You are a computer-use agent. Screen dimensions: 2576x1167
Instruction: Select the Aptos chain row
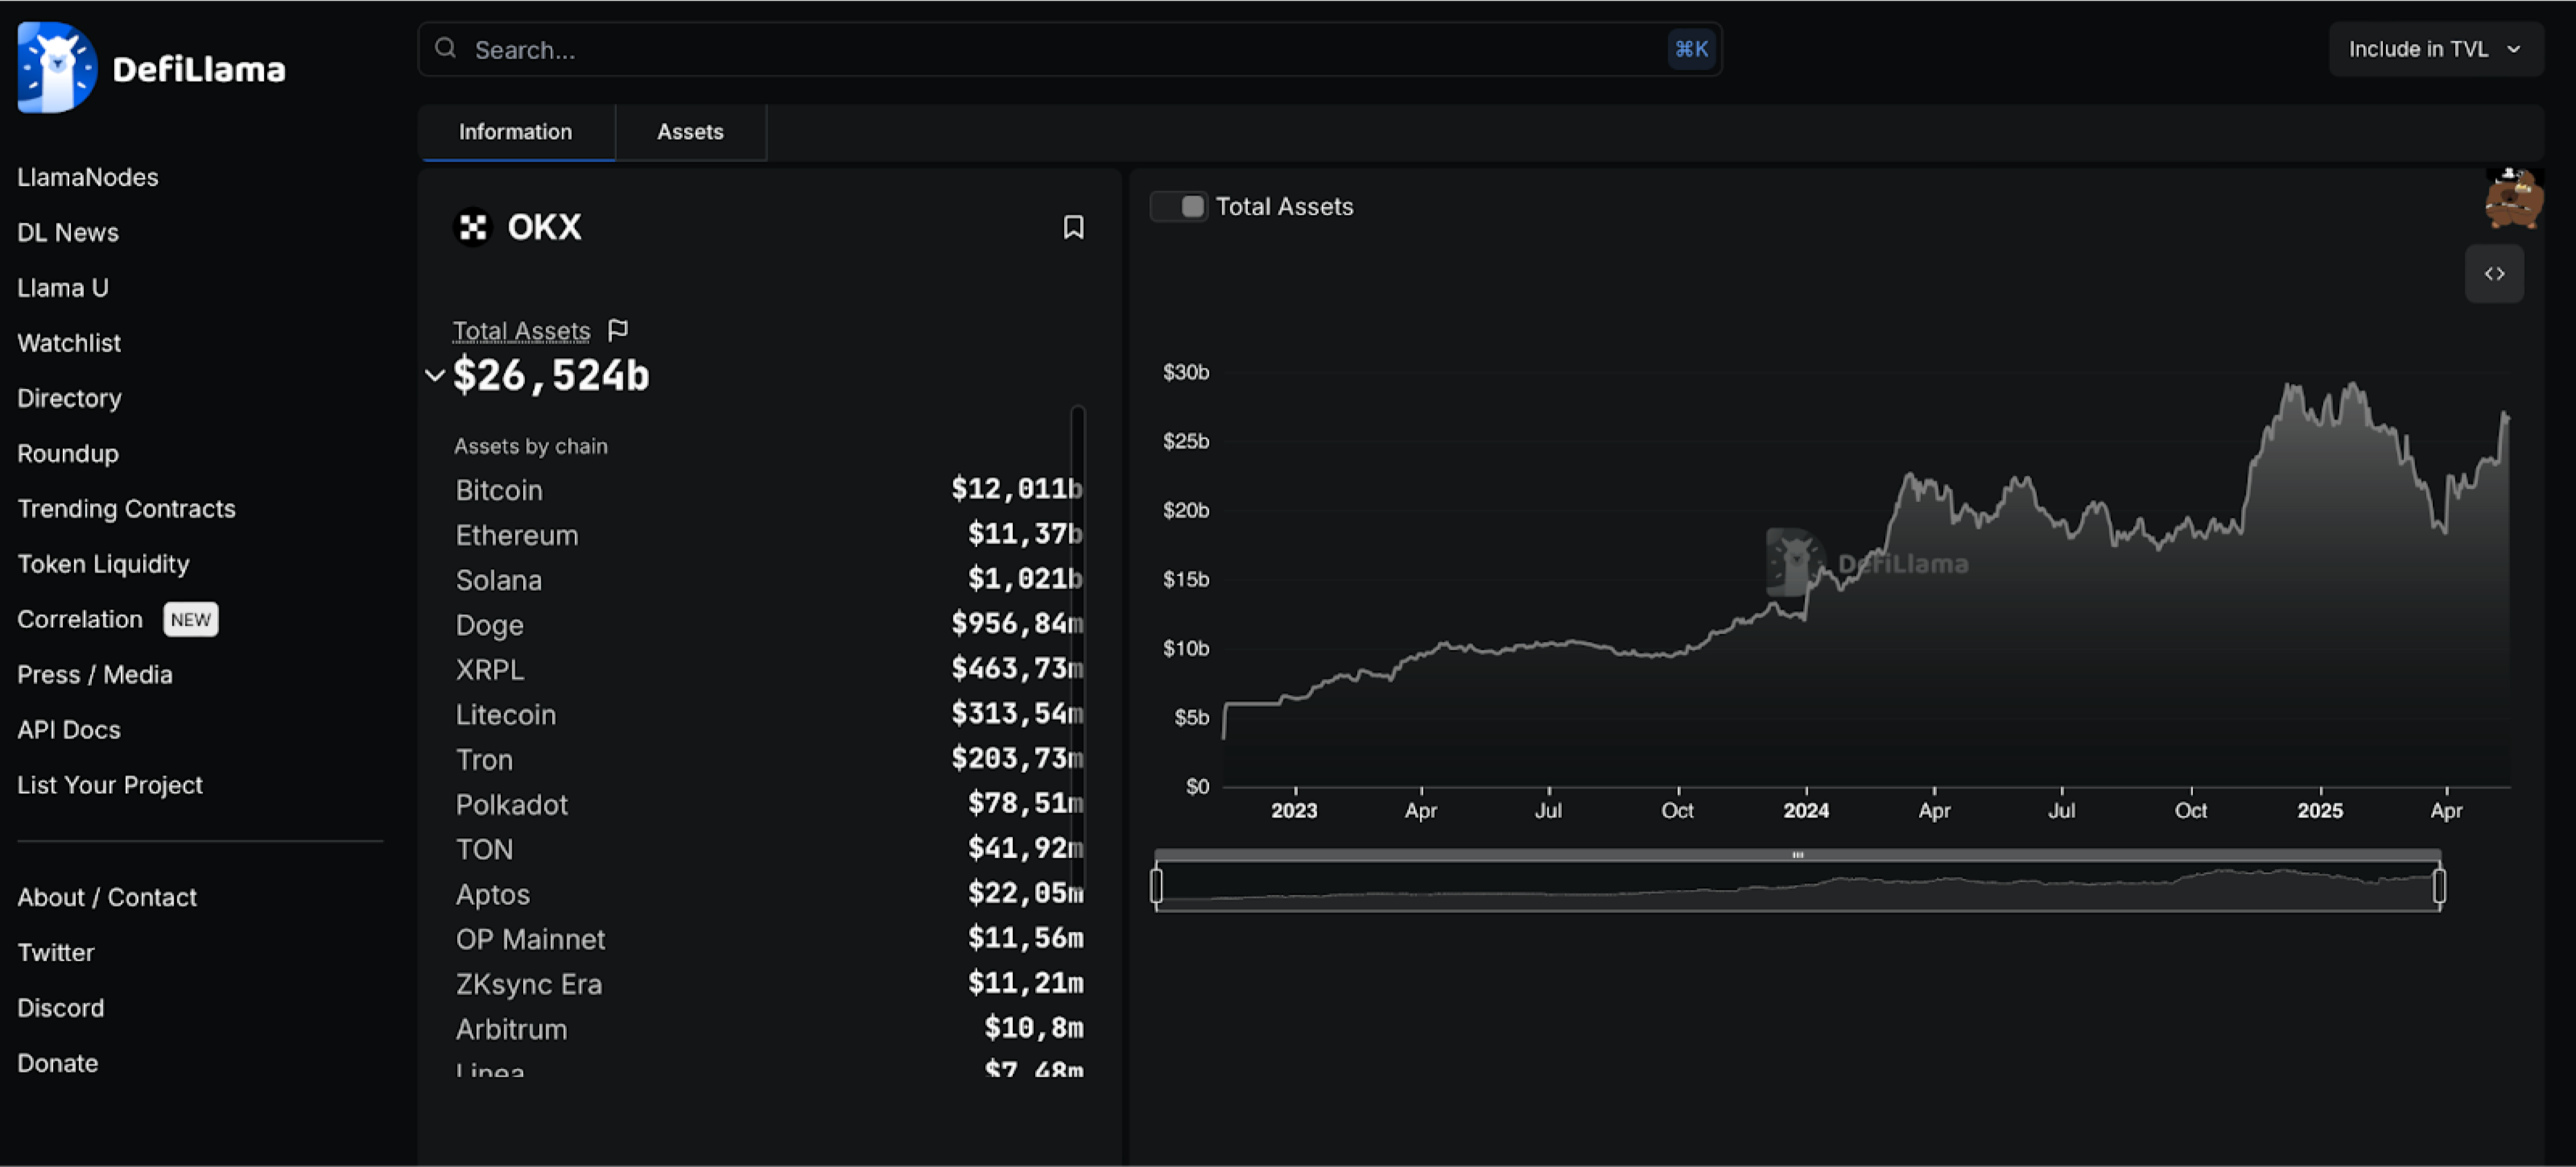[769, 894]
